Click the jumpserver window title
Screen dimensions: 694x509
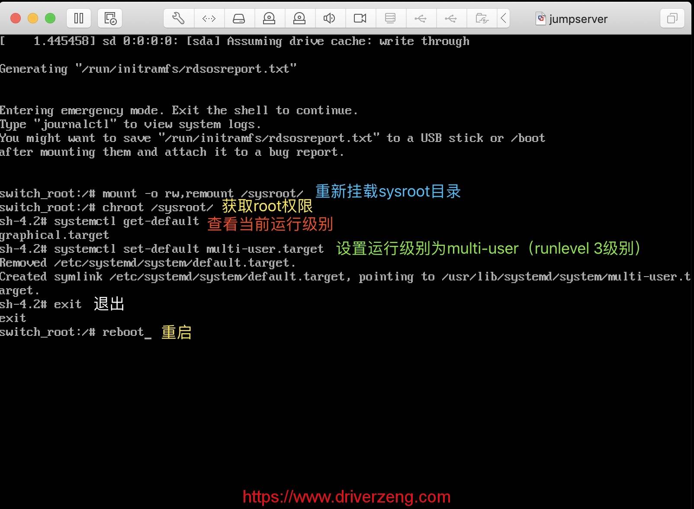tap(578, 19)
